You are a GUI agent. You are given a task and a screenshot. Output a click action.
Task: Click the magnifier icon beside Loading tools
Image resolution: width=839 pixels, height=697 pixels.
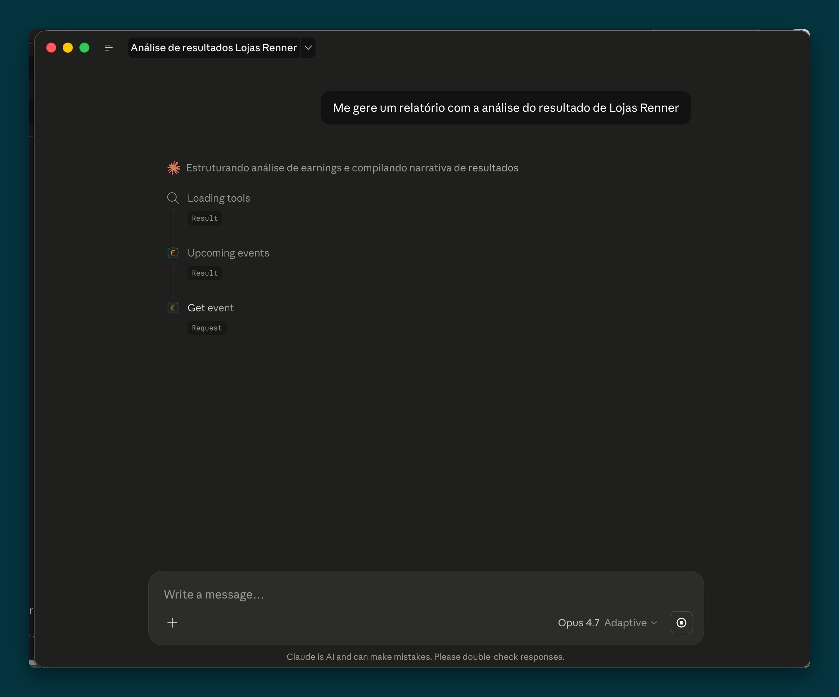173,198
